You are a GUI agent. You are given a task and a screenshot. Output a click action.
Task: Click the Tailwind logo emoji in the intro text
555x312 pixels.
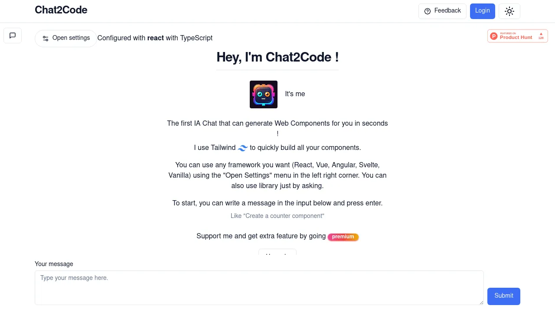point(243,148)
